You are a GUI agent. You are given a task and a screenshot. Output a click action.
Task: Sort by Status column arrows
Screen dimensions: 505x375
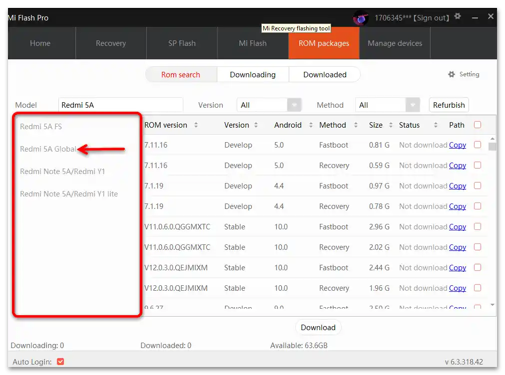click(436, 125)
